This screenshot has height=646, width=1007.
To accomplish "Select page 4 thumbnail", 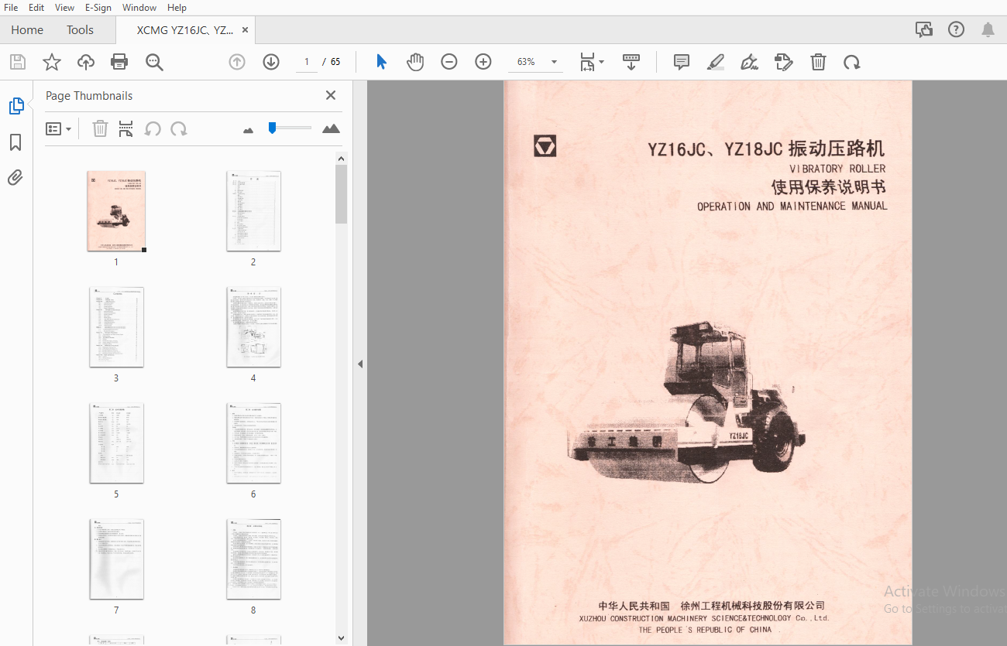I will pos(253,327).
